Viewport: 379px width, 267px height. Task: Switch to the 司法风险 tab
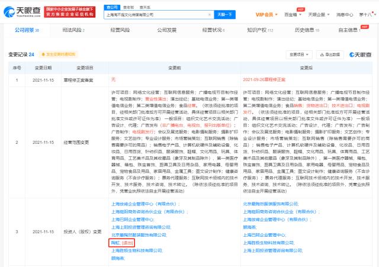point(73,30)
